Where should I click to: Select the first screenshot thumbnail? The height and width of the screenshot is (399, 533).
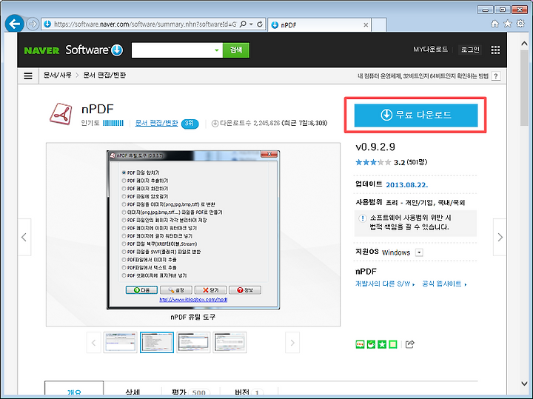121,342
